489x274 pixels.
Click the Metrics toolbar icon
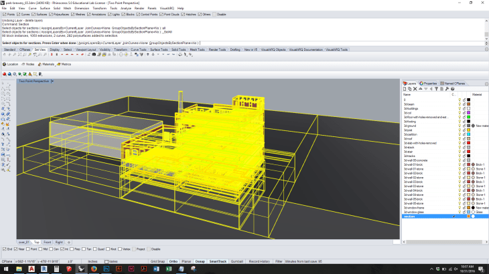58,64
